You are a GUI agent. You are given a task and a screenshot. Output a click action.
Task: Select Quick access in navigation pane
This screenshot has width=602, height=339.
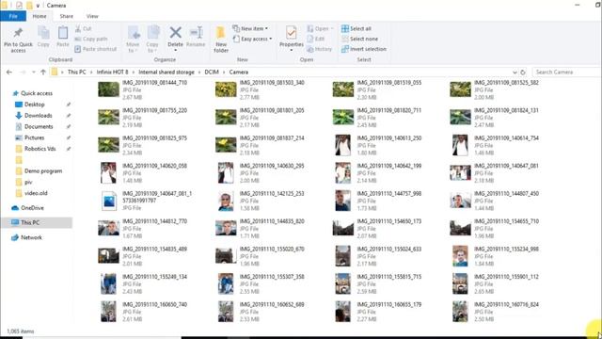37,93
